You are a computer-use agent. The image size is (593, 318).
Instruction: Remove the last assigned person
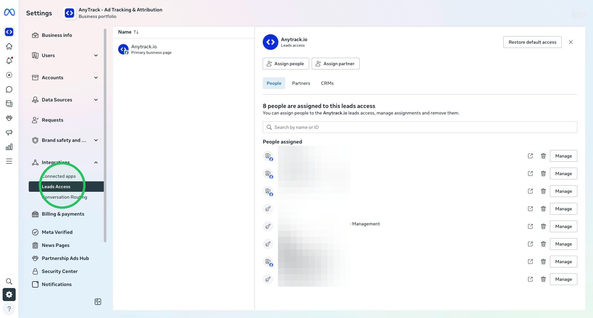pos(543,279)
